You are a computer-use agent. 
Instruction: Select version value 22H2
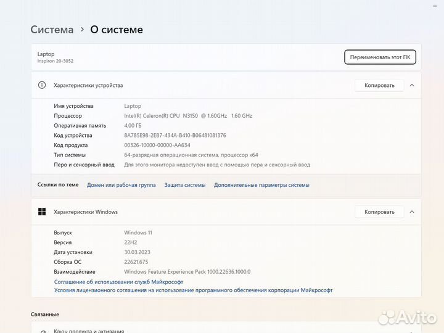(131, 242)
